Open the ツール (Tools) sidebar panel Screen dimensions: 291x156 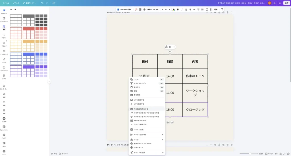pos(4,60)
